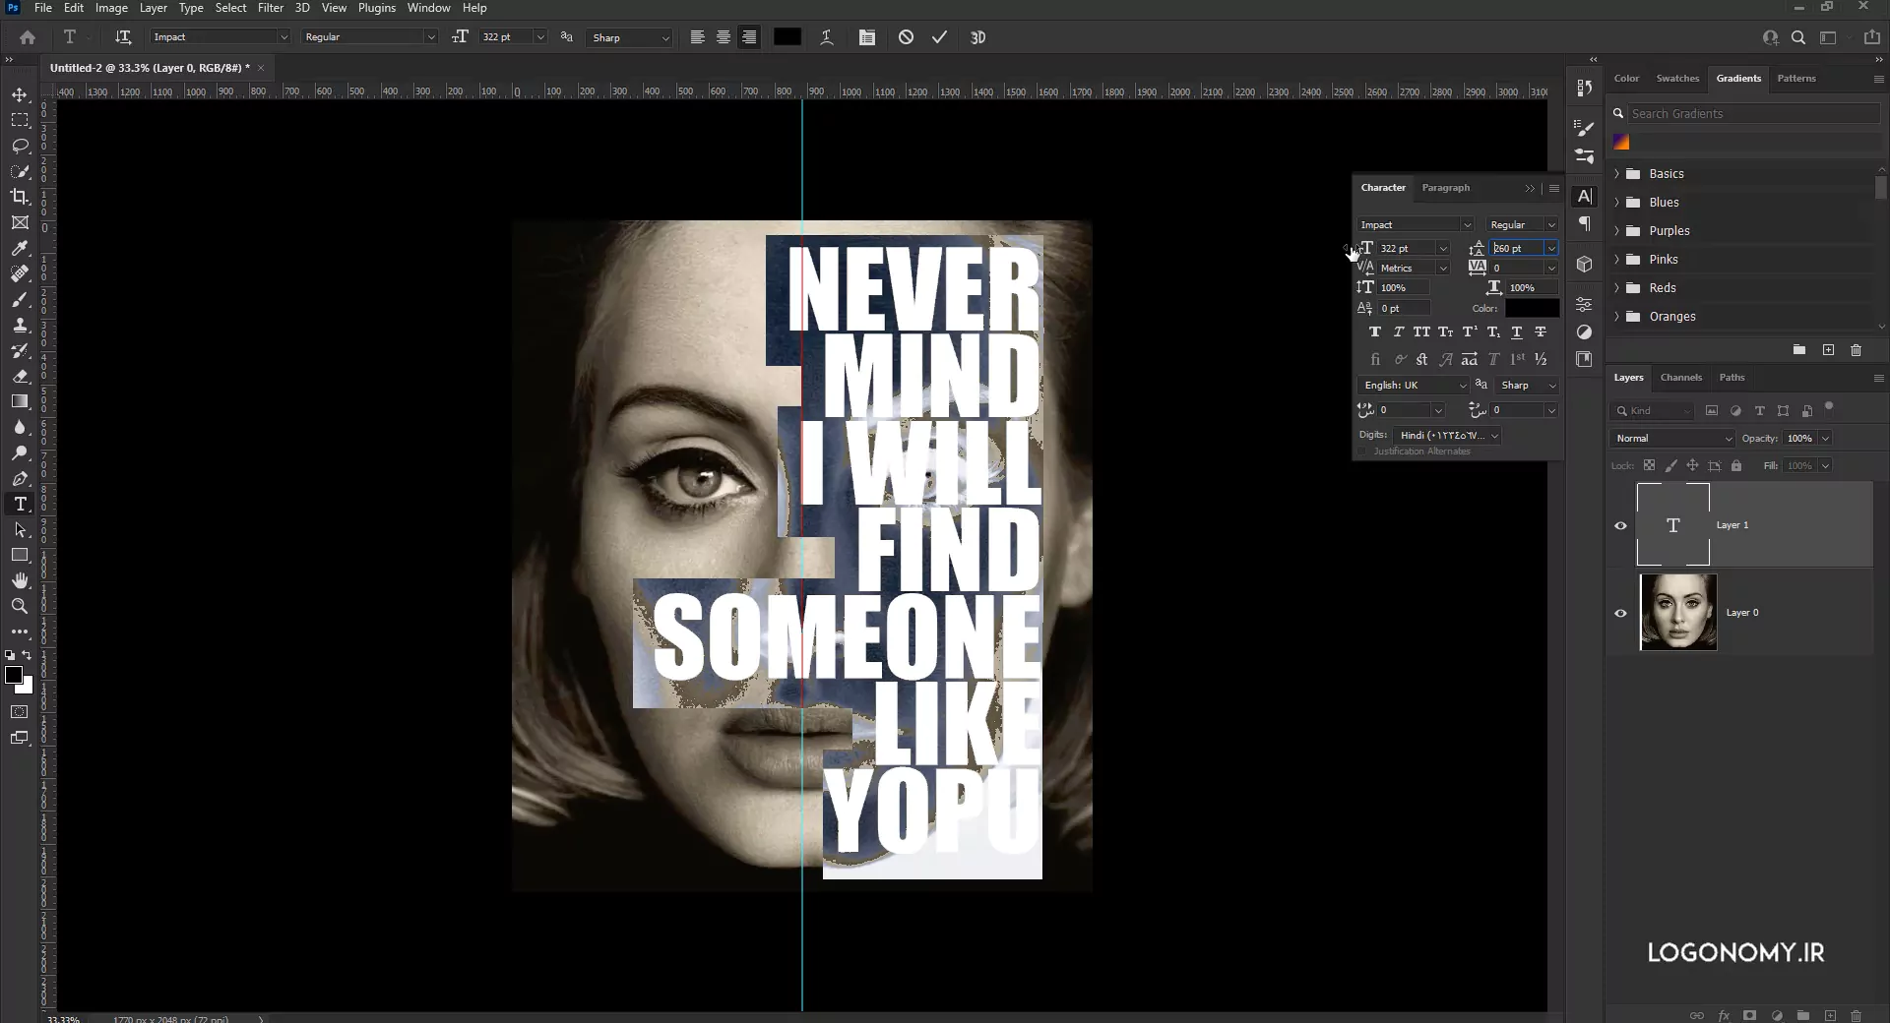Open the Filter menu
This screenshot has height=1023, width=1890.
[271, 8]
